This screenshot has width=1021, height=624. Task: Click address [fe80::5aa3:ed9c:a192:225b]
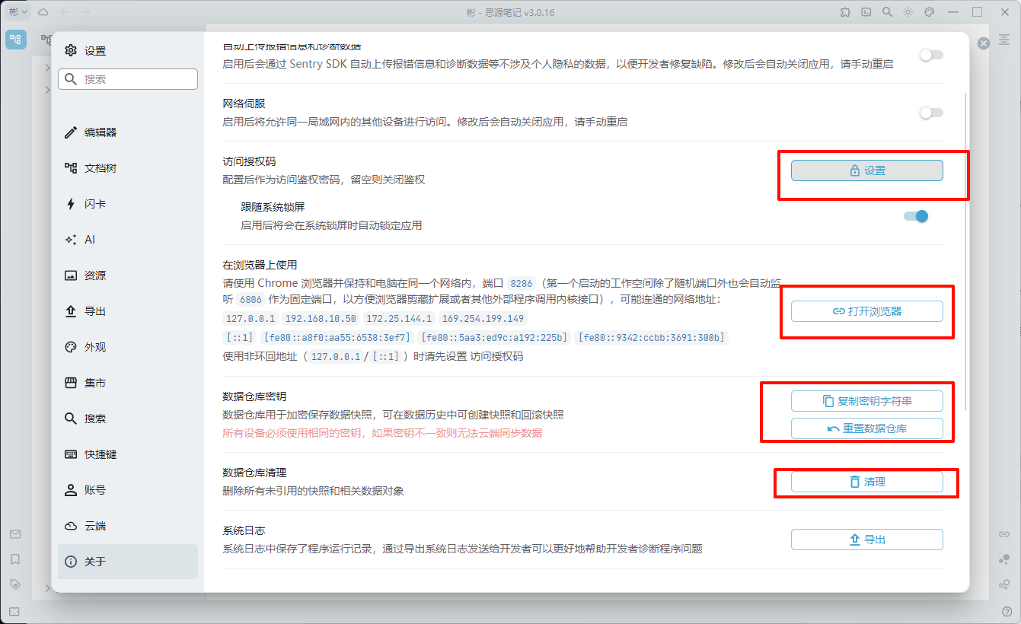(x=494, y=337)
